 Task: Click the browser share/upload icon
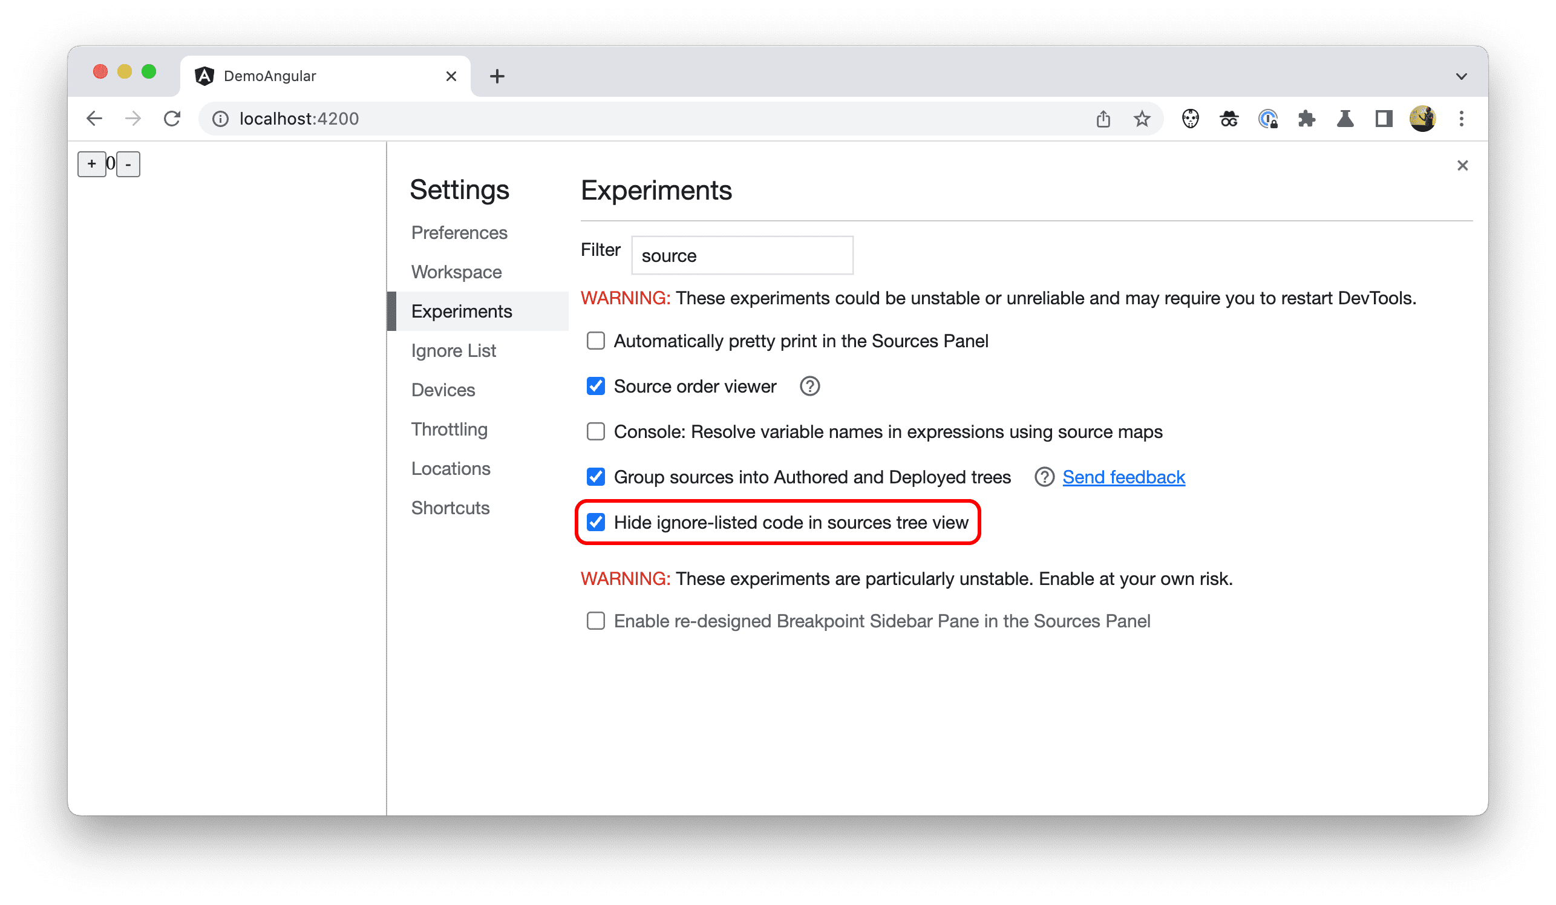pos(1103,119)
